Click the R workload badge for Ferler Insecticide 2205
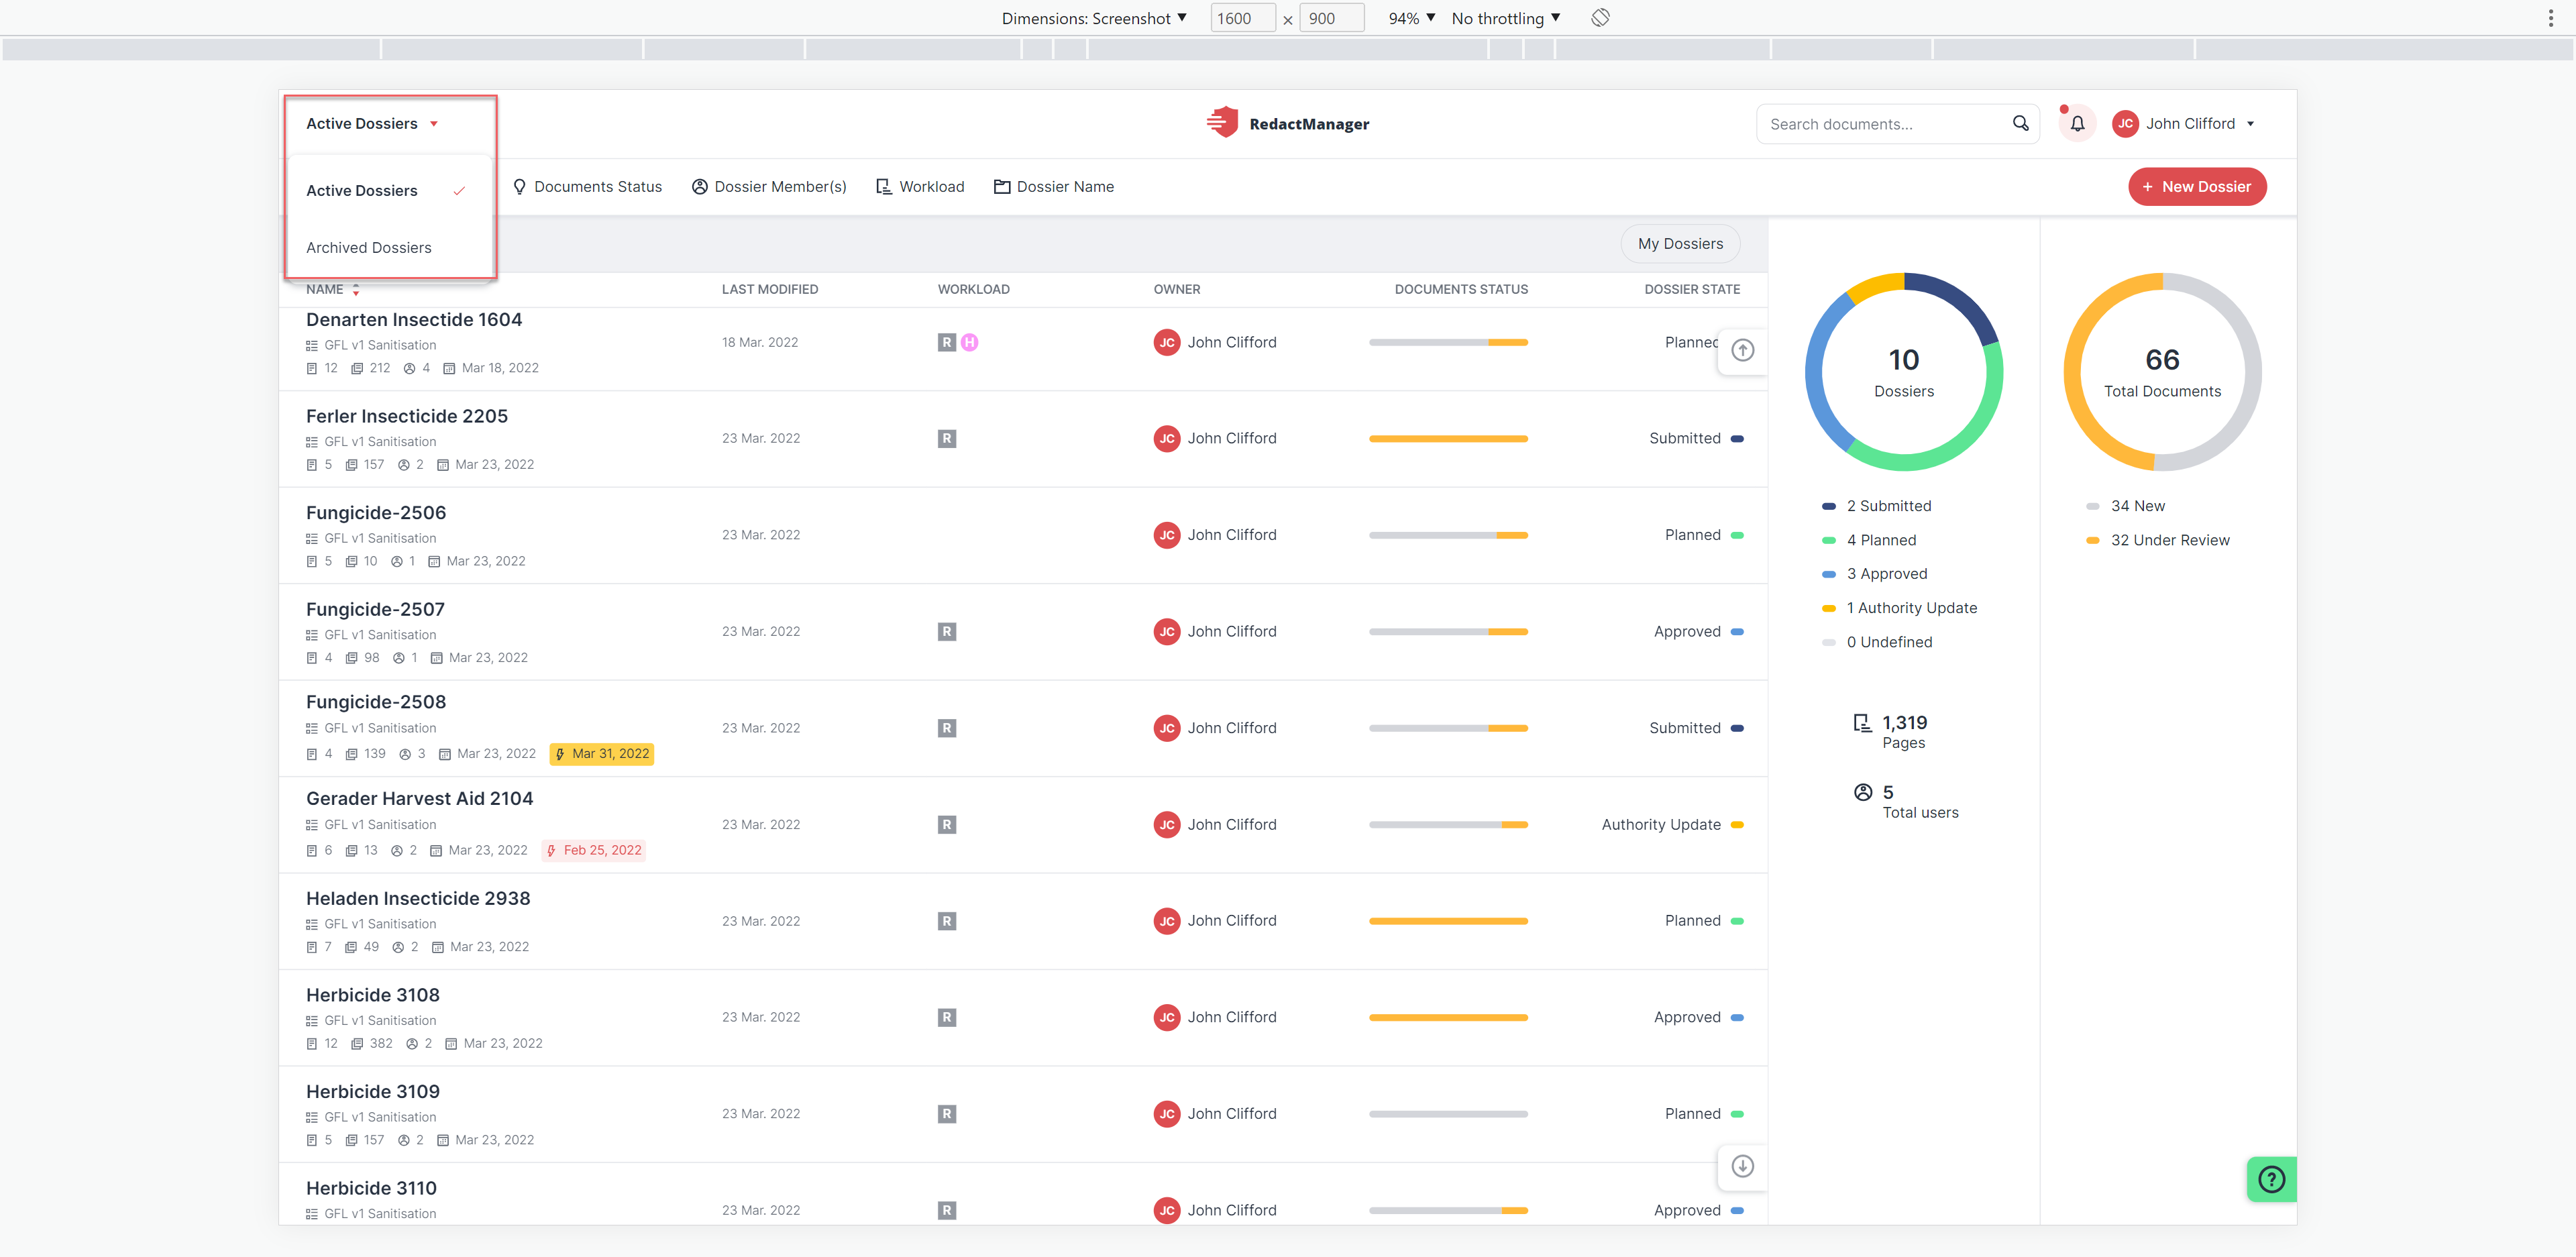The width and height of the screenshot is (2576, 1257). 946,438
